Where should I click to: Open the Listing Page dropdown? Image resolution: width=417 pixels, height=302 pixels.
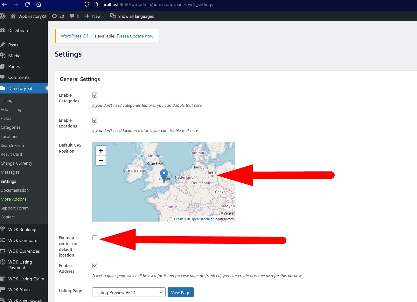click(129, 292)
